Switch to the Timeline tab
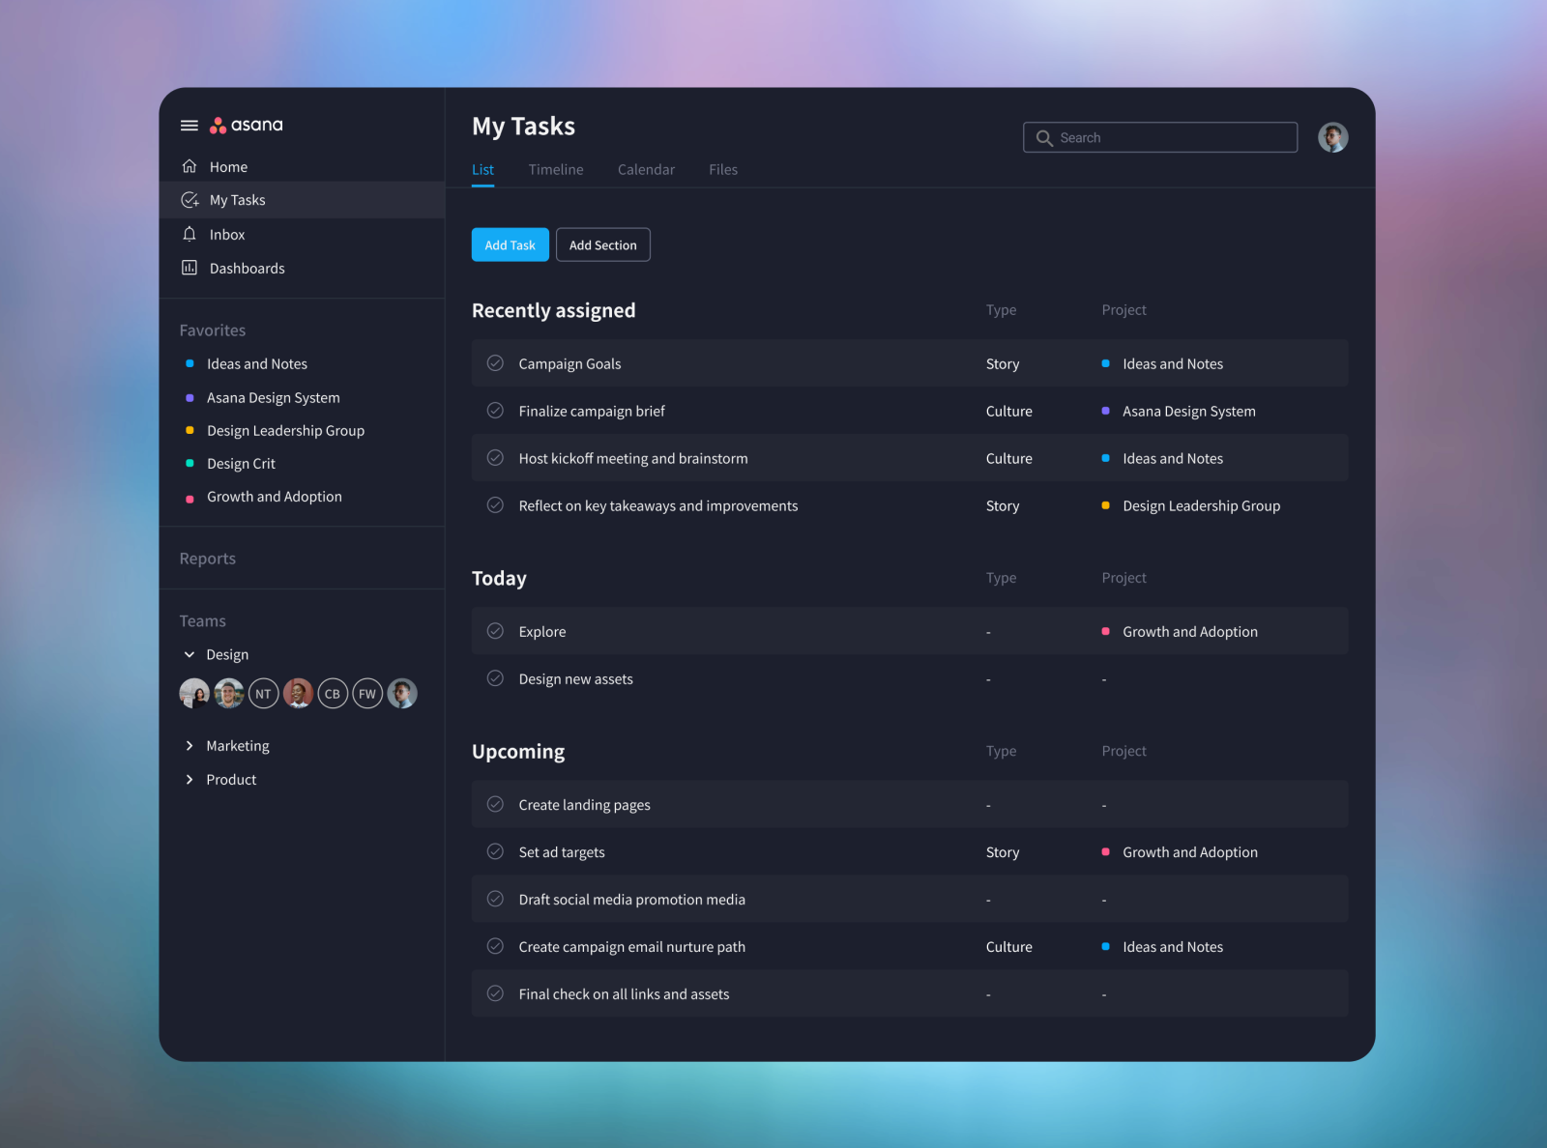This screenshot has height=1148, width=1547. pos(555,169)
